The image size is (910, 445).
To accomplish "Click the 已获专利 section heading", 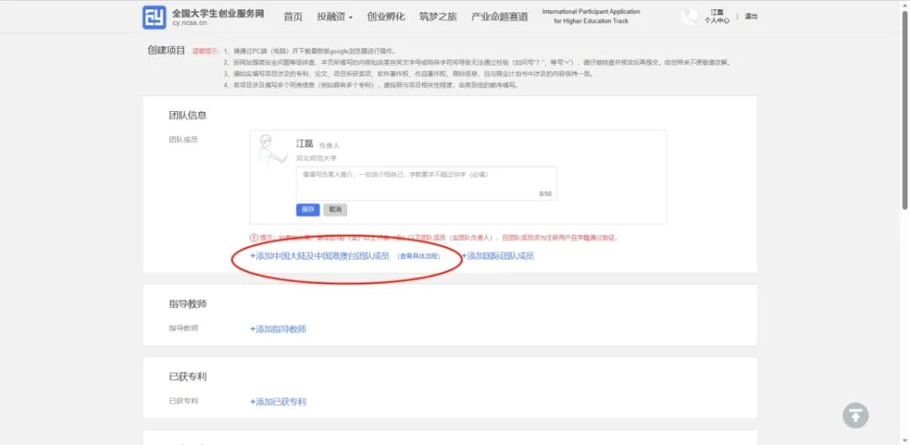I will tap(187, 377).
